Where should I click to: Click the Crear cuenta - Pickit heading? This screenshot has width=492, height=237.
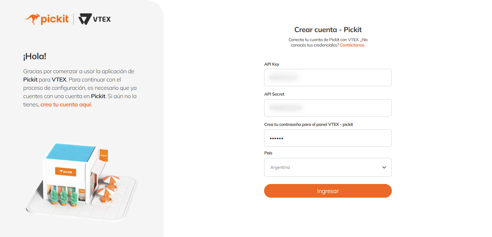click(x=328, y=30)
